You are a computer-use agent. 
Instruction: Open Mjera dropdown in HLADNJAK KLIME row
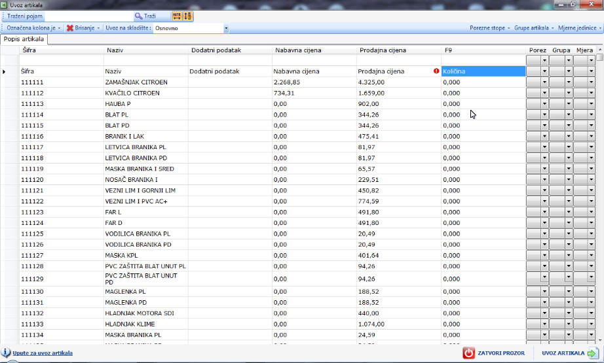[x=591, y=324]
